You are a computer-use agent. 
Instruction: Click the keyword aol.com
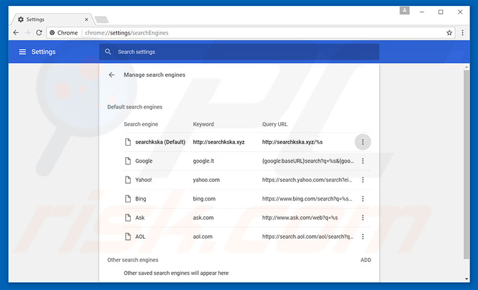click(x=203, y=236)
